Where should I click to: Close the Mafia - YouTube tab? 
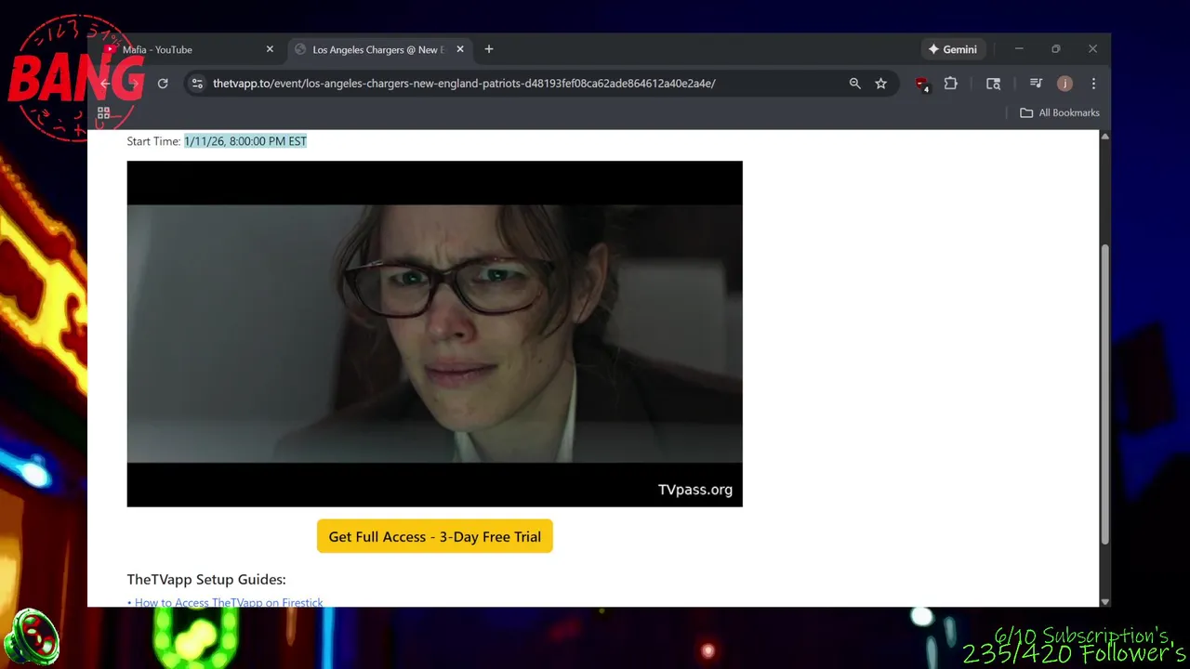(270, 49)
